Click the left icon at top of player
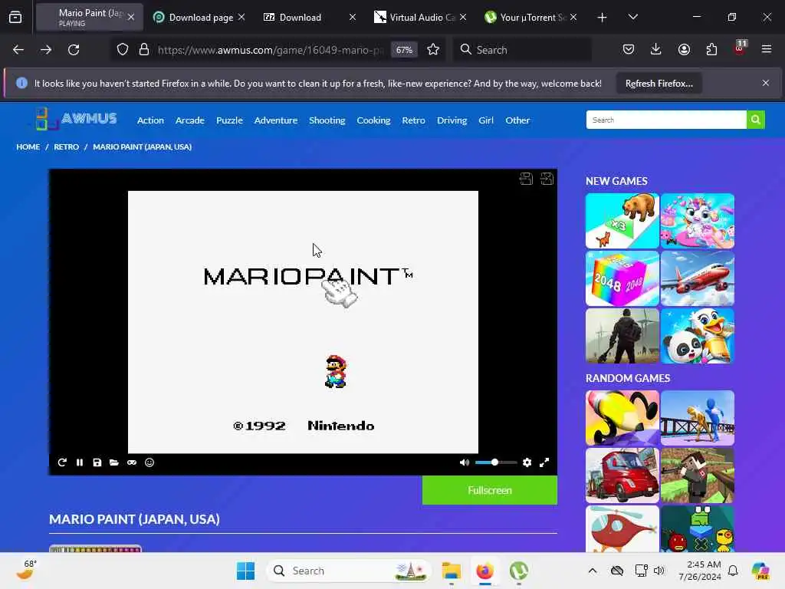Viewport: 785px width, 589px height. (526, 179)
